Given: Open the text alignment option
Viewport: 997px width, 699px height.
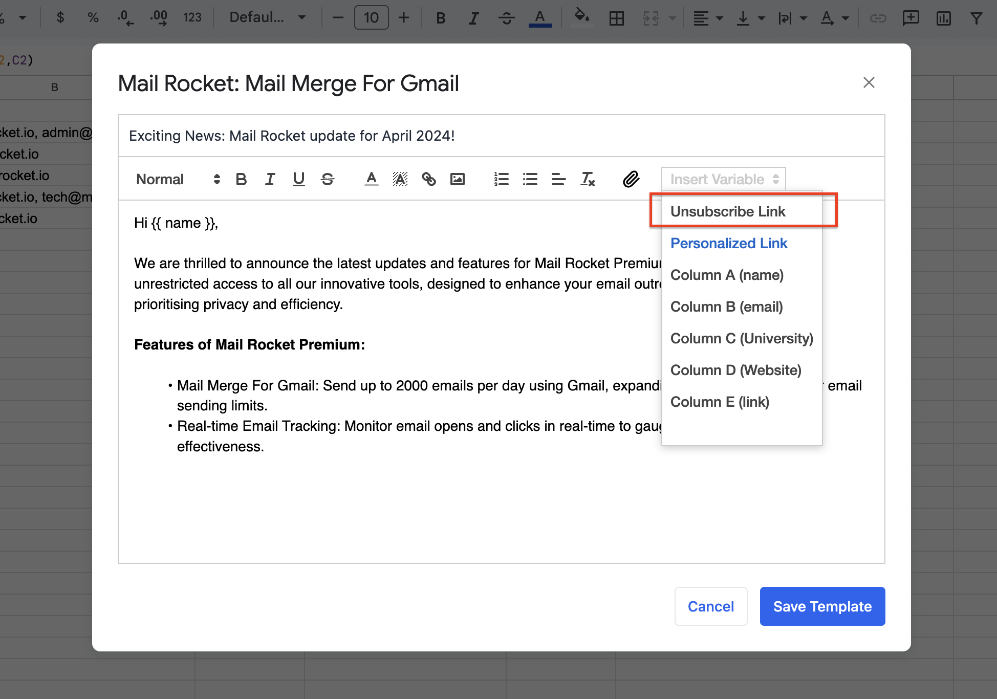Looking at the screenshot, I should coord(558,179).
